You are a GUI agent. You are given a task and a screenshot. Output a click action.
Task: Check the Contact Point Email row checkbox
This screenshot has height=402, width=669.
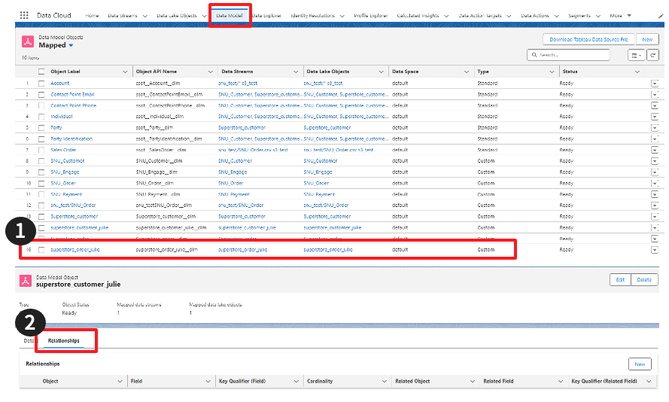pyautogui.click(x=41, y=95)
